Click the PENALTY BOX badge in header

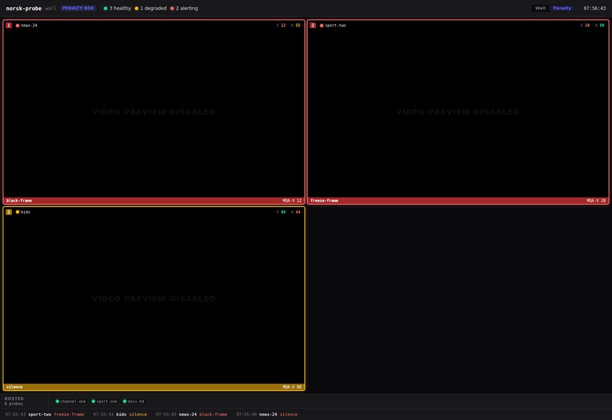pos(78,8)
